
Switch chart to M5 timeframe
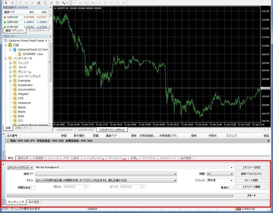click(x=81, y=3)
